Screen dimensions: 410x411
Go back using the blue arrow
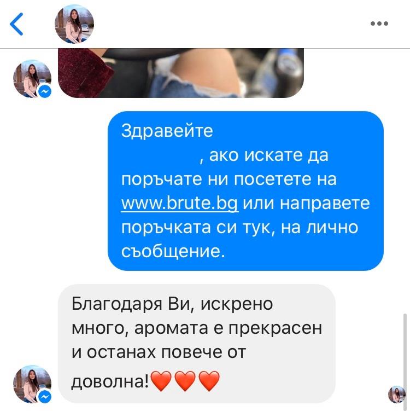coord(16,24)
